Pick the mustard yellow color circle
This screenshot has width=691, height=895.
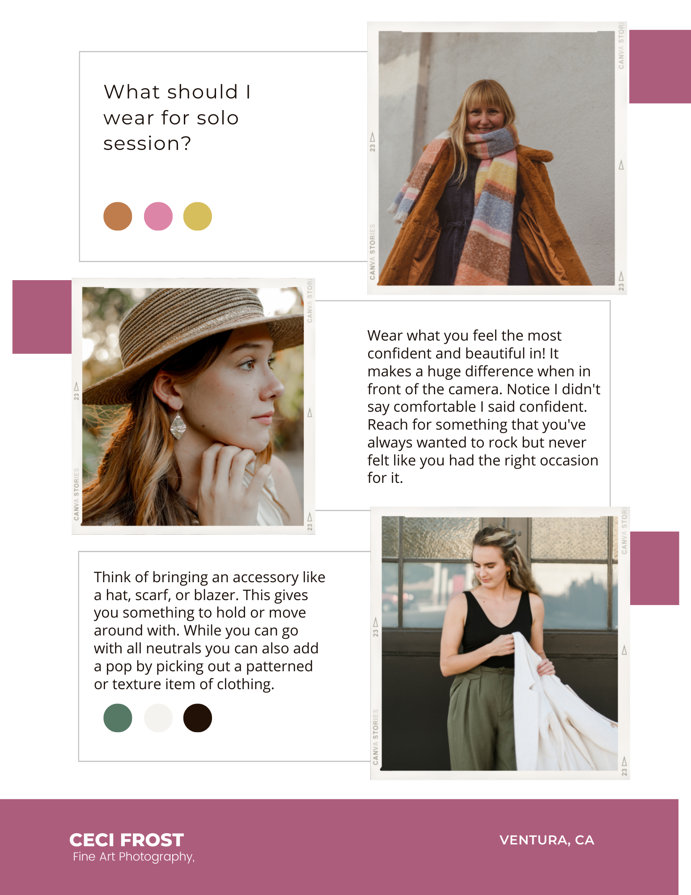coord(198,216)
